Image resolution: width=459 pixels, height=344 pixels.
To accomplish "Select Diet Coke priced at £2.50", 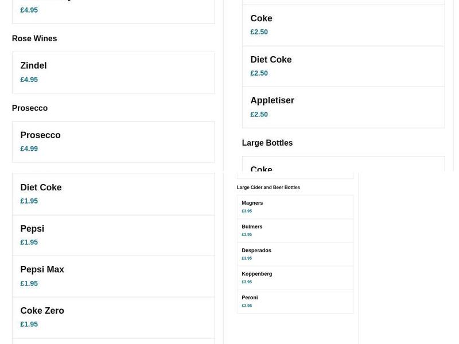I will pos(343,66).
